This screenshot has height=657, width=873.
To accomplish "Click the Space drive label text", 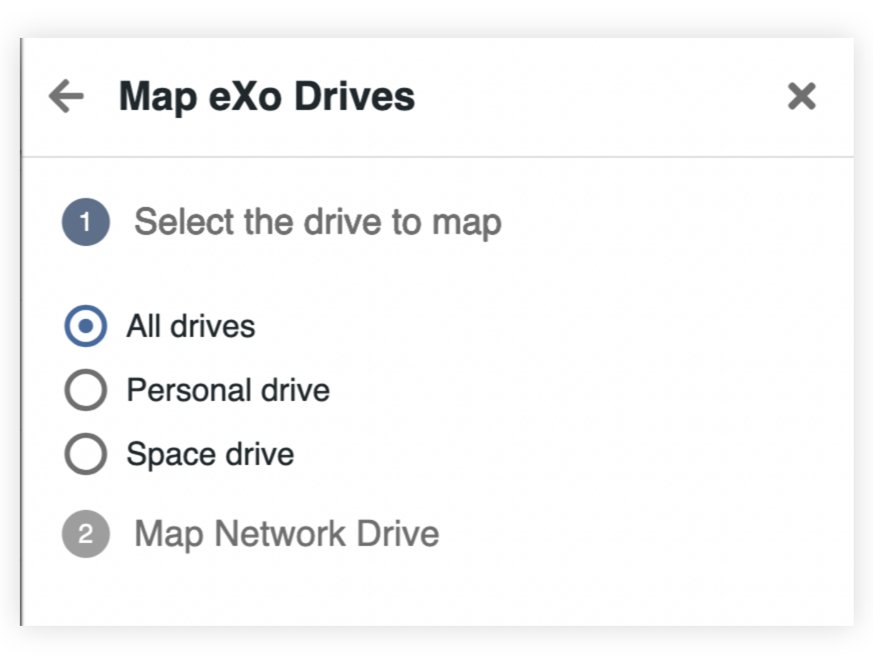I will [x=210, y=454].
